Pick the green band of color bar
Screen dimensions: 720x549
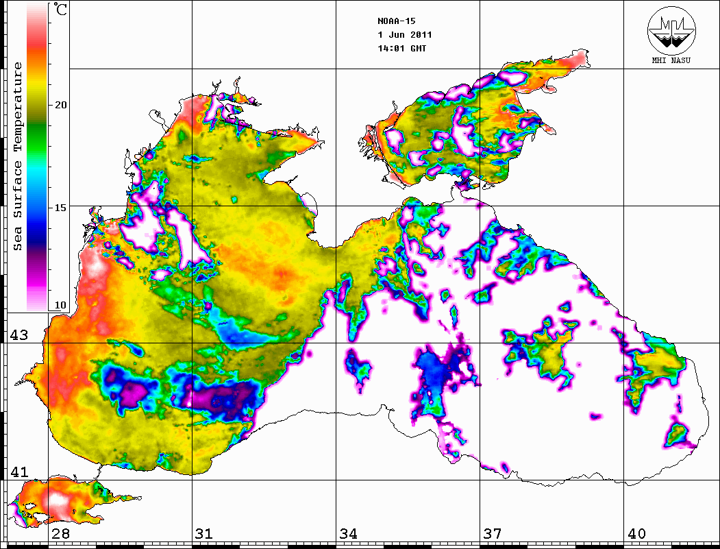(37, 138)
